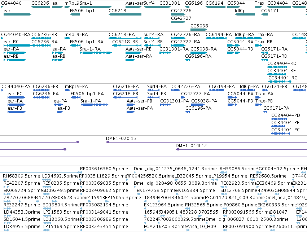This screenshot has width=307, height=232.
Task: Click the ear-RC transcript feature
Action: click(17, 45)
